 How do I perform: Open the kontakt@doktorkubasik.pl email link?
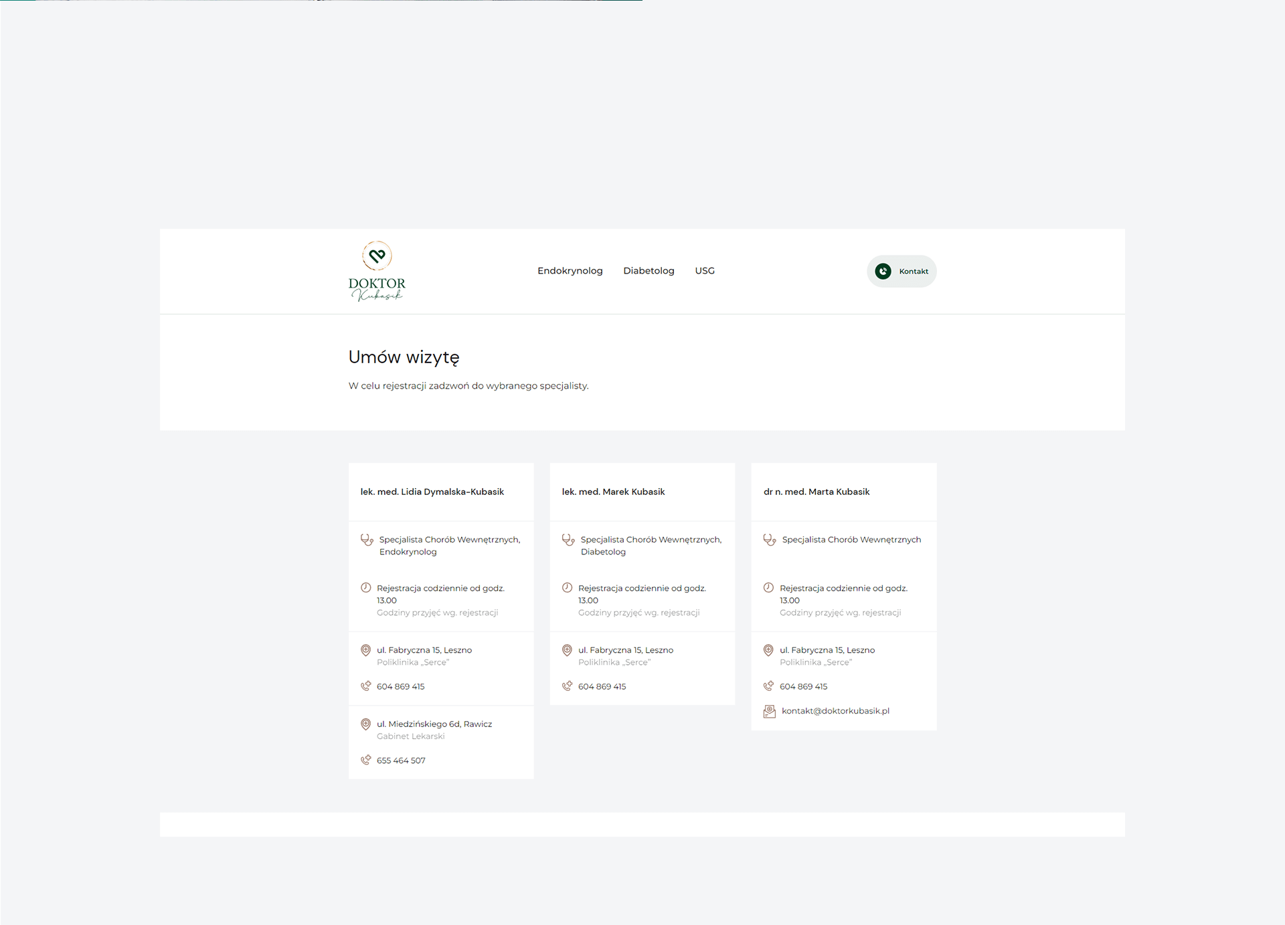point(835,711)
